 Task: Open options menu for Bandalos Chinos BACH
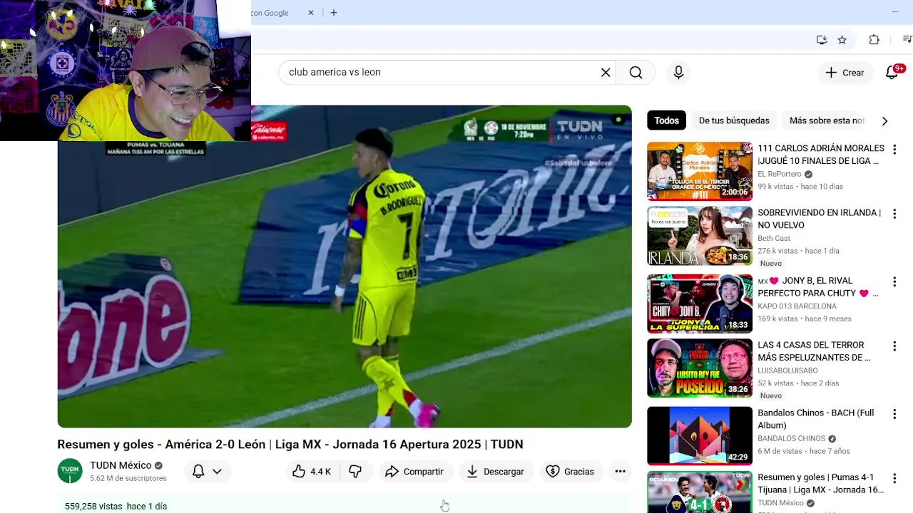894,415
